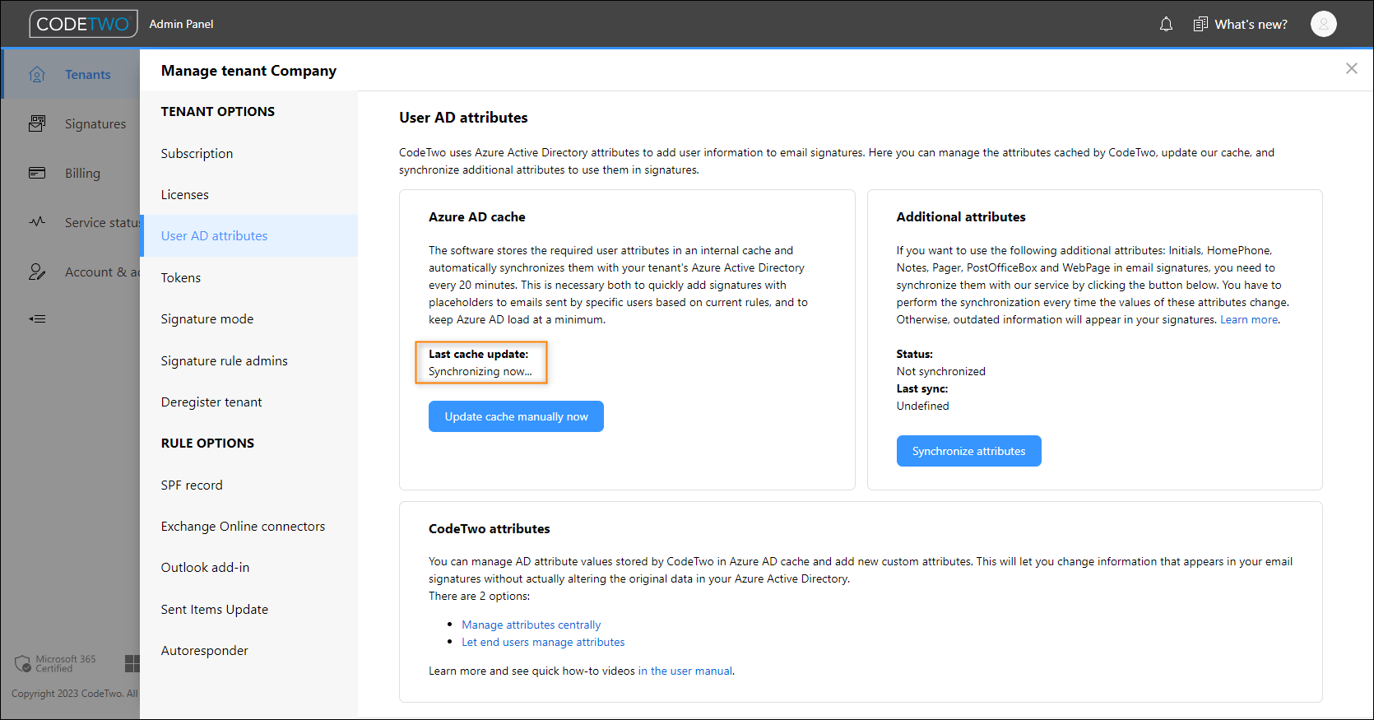The width and height of the screenshot is (1374, 720).
Task: Close the Manage tenant panel
Action: coord(1352,68)
